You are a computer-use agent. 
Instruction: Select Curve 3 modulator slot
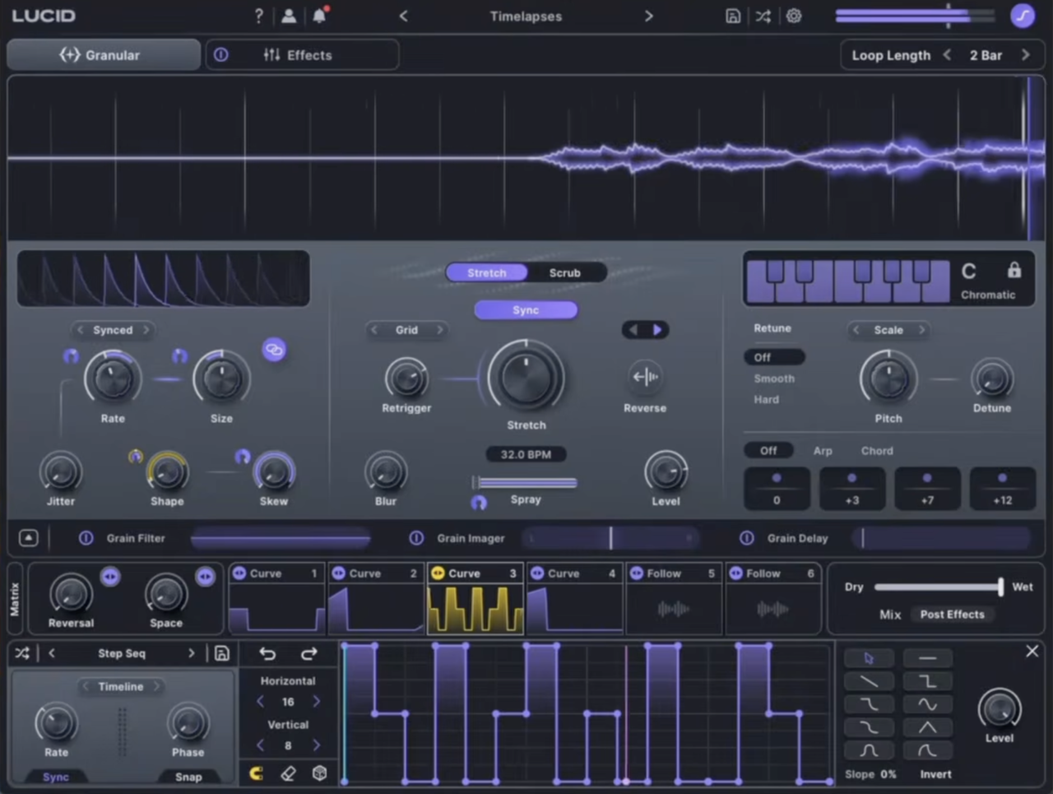(x=475, y=599)
